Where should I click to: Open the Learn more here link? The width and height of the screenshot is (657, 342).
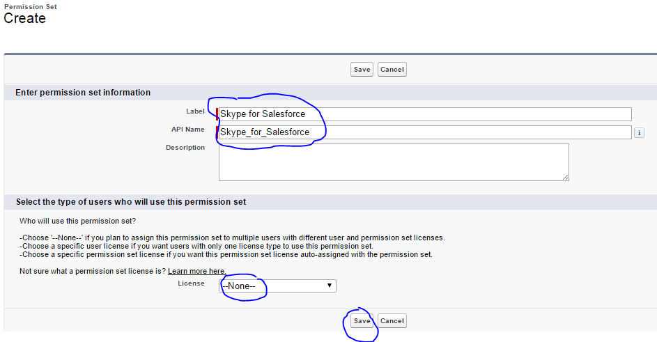[196, 271]
